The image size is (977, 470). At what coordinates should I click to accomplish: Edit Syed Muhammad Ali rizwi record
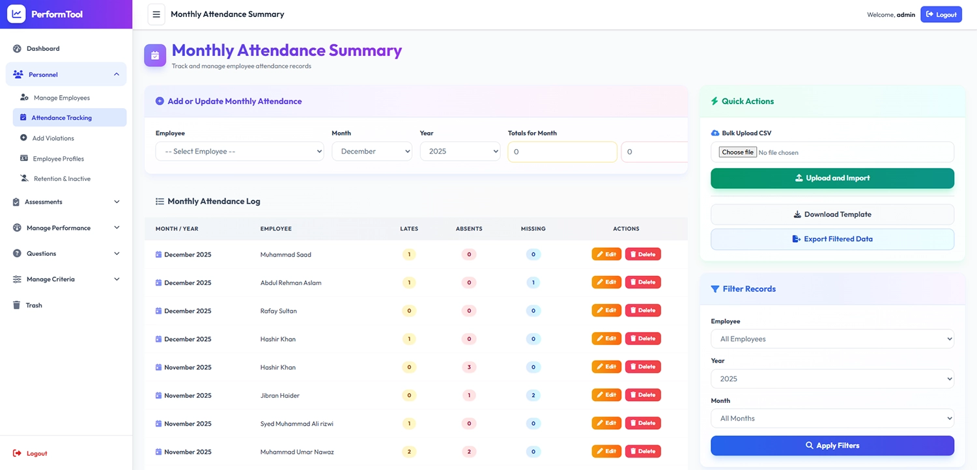[x=606, y=423]
